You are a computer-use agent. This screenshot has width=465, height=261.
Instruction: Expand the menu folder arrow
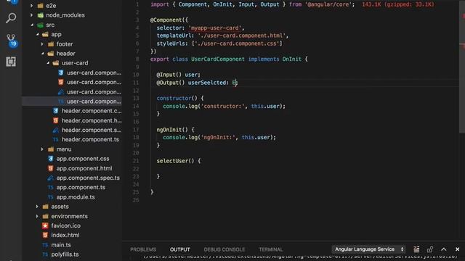(x=42, y=149)
